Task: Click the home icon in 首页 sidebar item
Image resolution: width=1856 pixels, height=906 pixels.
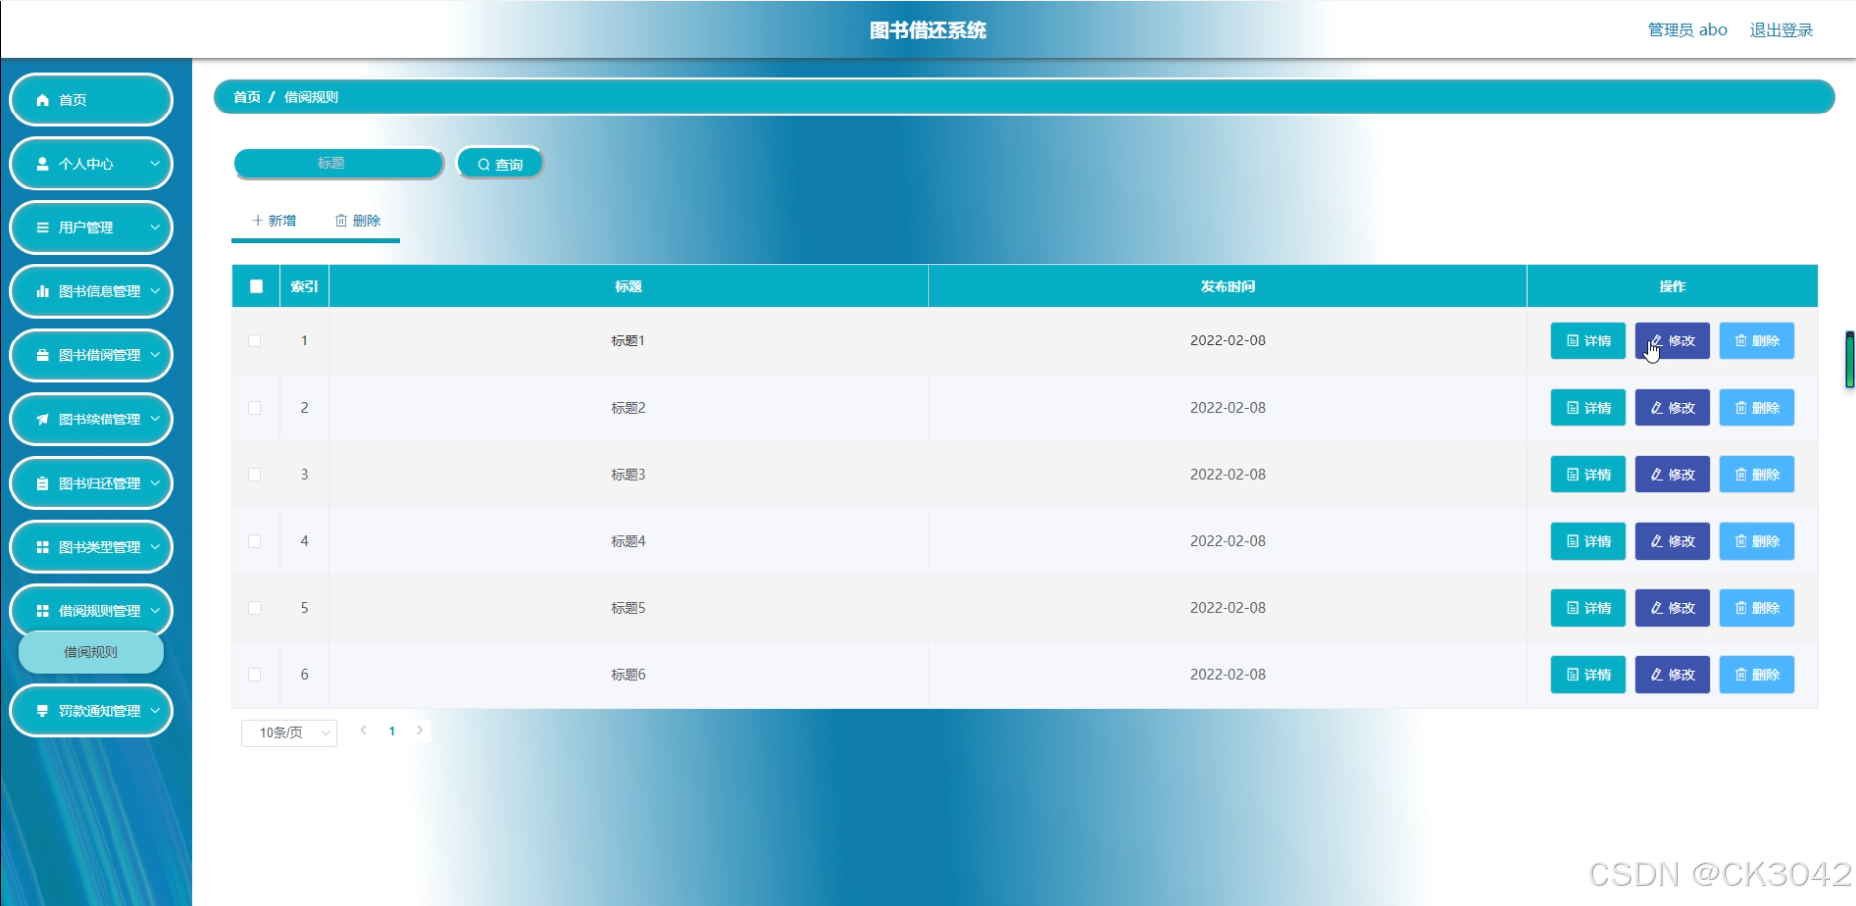Action: click(x=42, y=100)
